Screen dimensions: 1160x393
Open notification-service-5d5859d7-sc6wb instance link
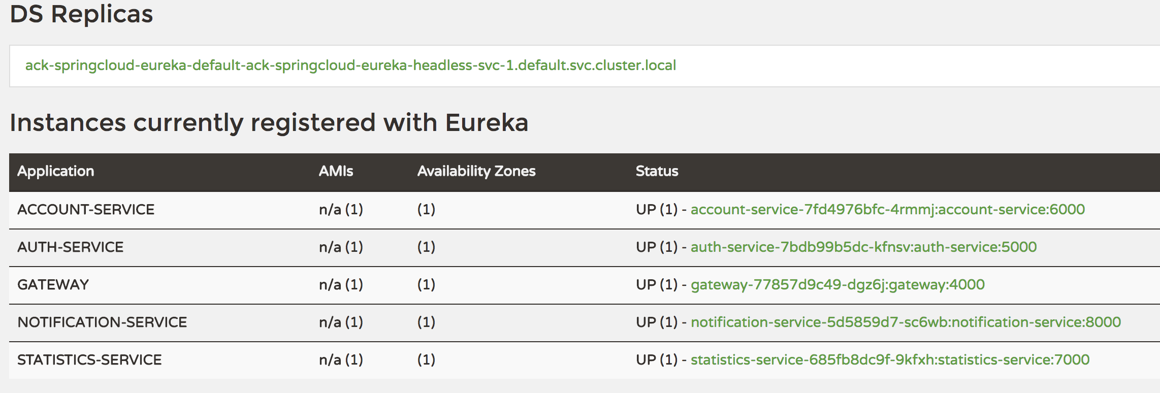[x=906, y=322]
